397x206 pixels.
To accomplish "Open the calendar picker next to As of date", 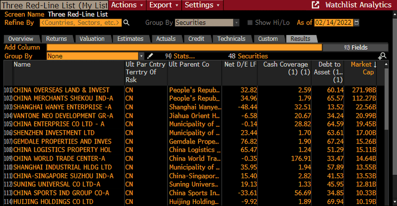I will [x=357, y=23].
